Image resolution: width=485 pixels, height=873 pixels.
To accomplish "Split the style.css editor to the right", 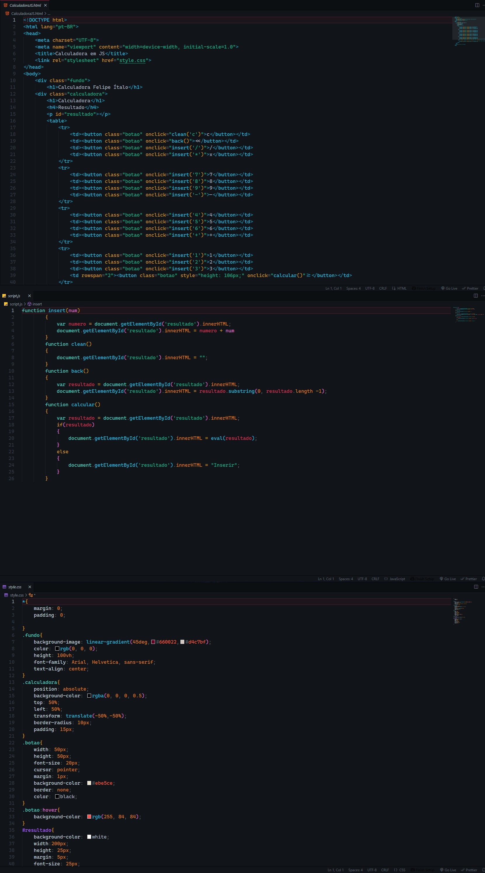I will pos(476,587).
